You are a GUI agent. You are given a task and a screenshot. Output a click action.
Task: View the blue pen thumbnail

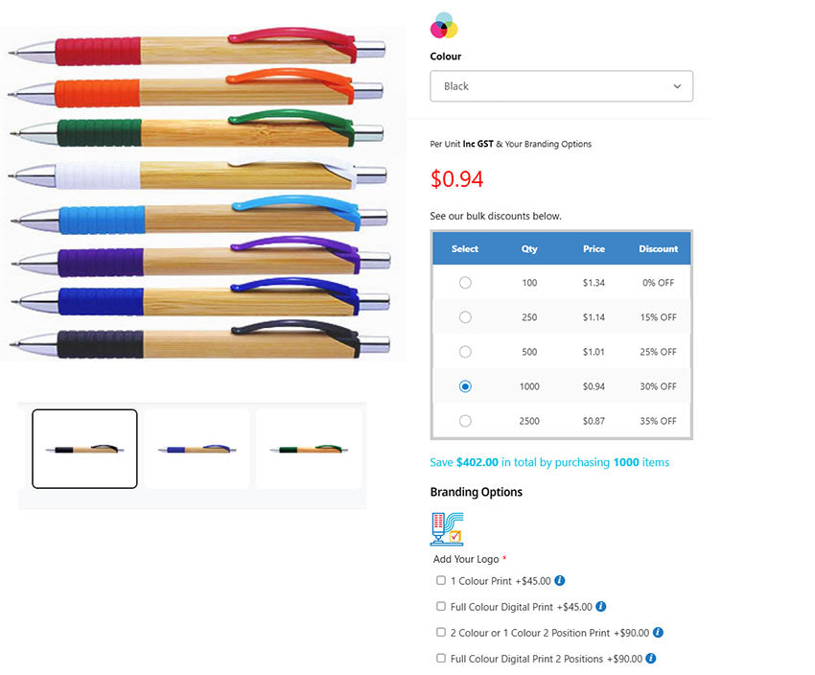(197, 449)
